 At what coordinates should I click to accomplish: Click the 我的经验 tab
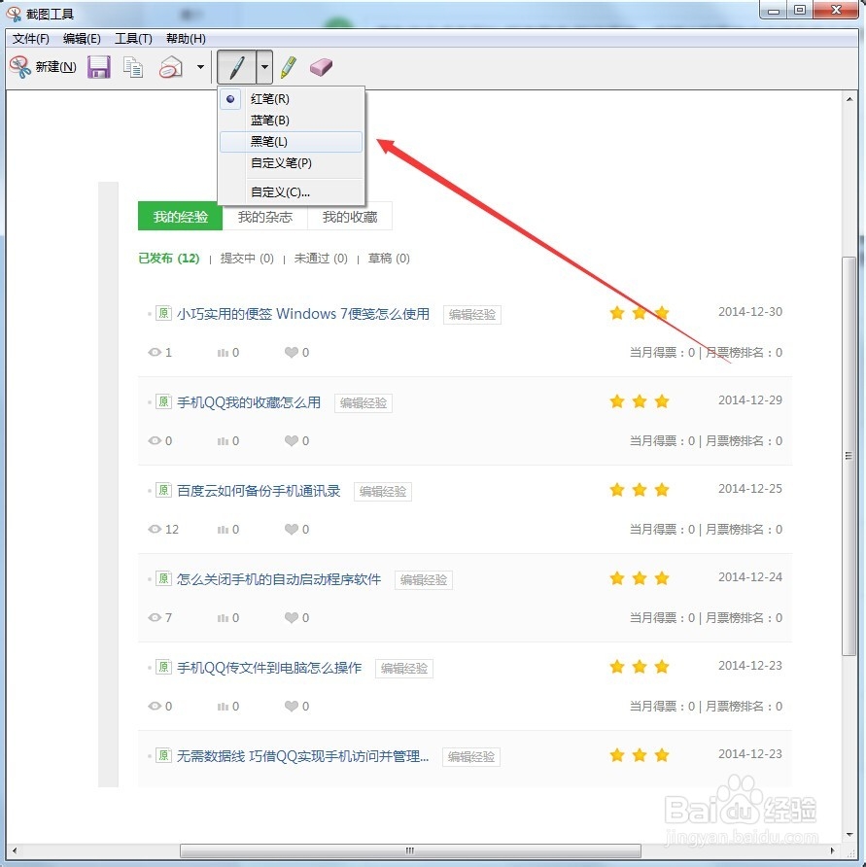[x=180, y=216]
